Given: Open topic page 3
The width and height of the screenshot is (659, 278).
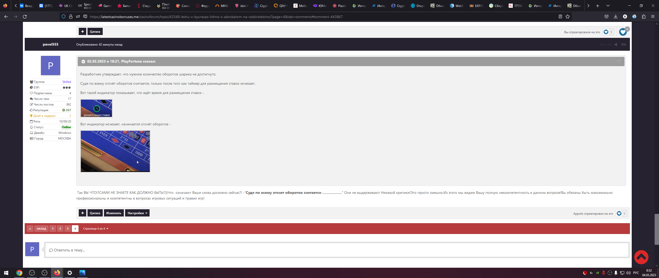Looking at the screenshot, I should point(68,229).
